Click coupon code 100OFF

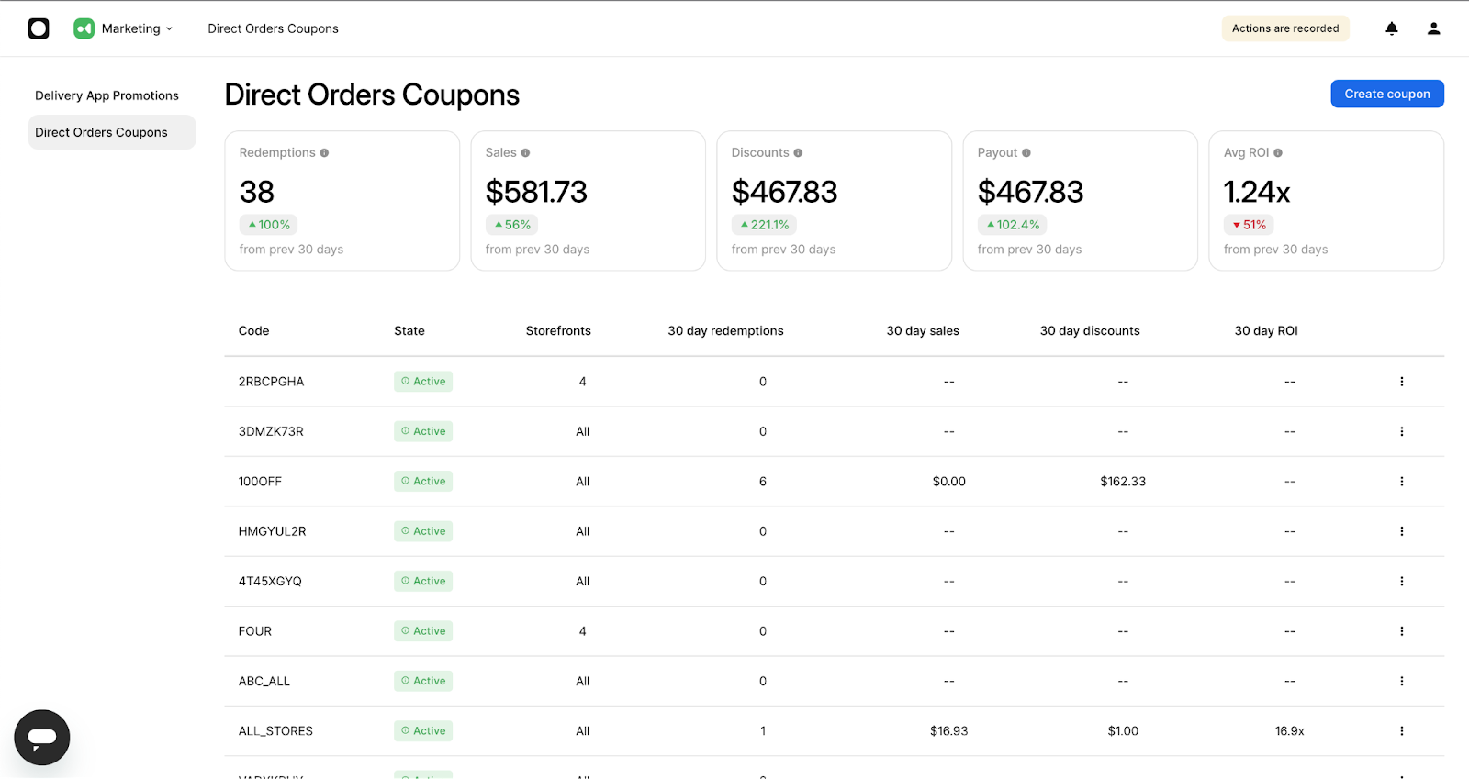point(260,482)
